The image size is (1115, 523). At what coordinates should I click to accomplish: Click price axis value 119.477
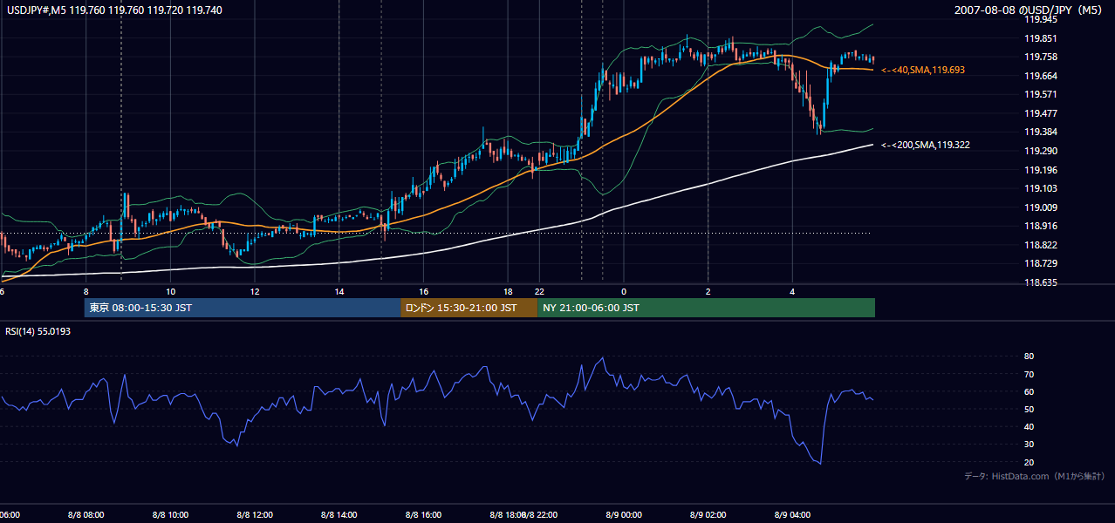click(1041, 113)
